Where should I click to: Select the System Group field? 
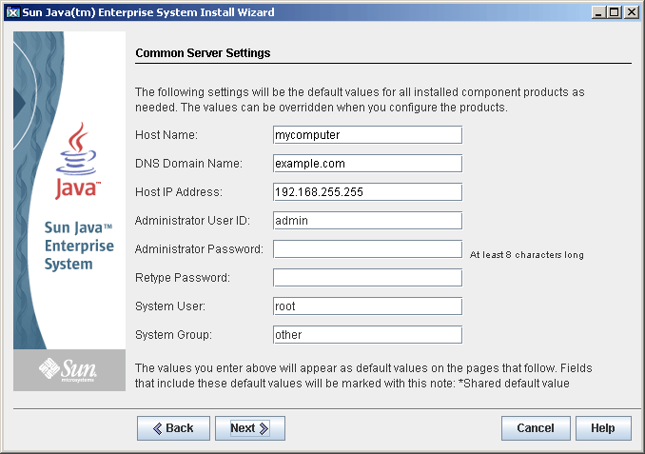click(x=367, y=335)
